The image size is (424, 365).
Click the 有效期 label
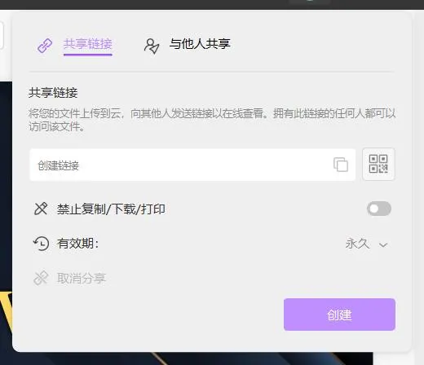coord(77,244)
